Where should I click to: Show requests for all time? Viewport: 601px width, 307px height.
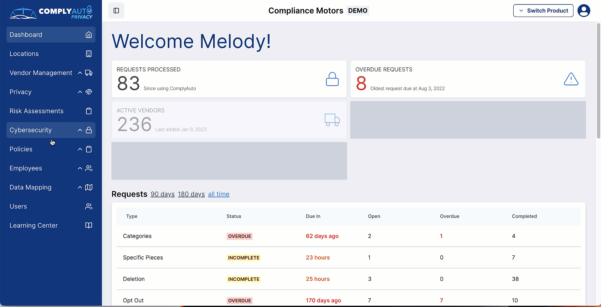(x=218, y=194)
